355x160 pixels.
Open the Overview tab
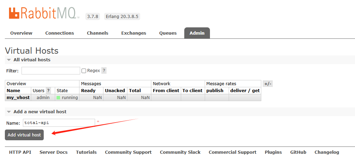pyautogui.click(x=21, y=33)
